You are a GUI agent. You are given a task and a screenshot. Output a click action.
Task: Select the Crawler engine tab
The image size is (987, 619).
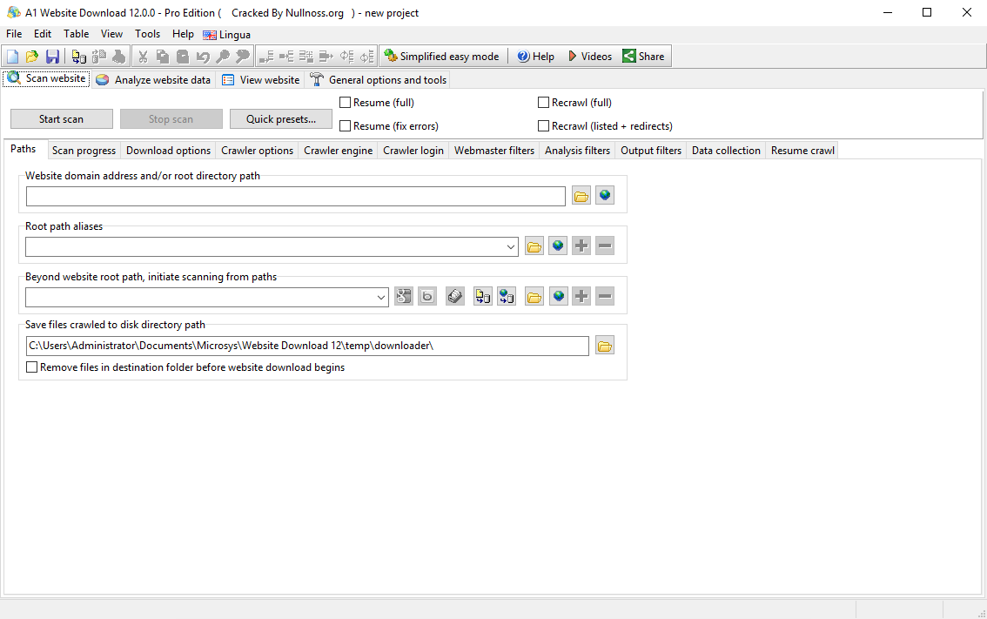(338, 151)
